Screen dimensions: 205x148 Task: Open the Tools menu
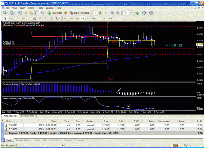[40, 8]
